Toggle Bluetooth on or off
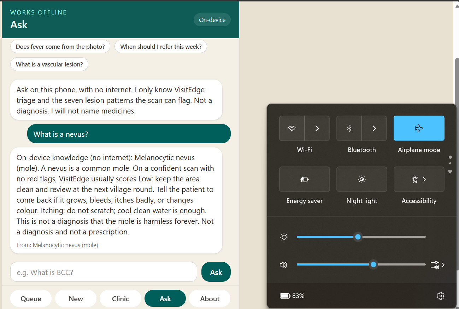 (x=349, y=128)
